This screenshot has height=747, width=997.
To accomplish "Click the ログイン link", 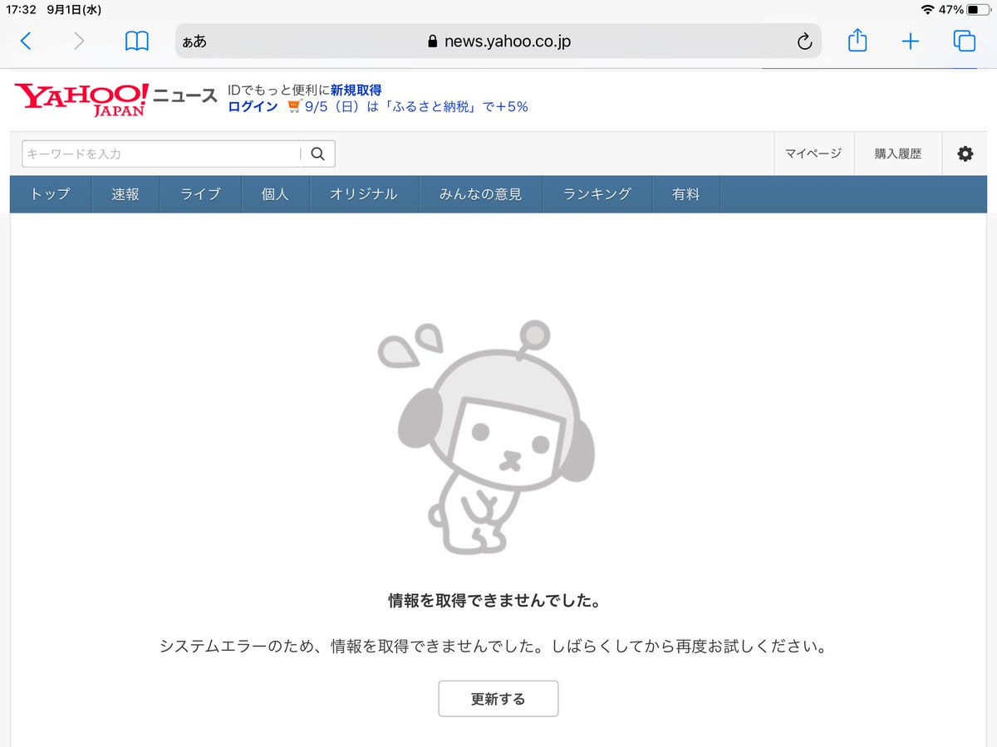I will pos(253,107).
